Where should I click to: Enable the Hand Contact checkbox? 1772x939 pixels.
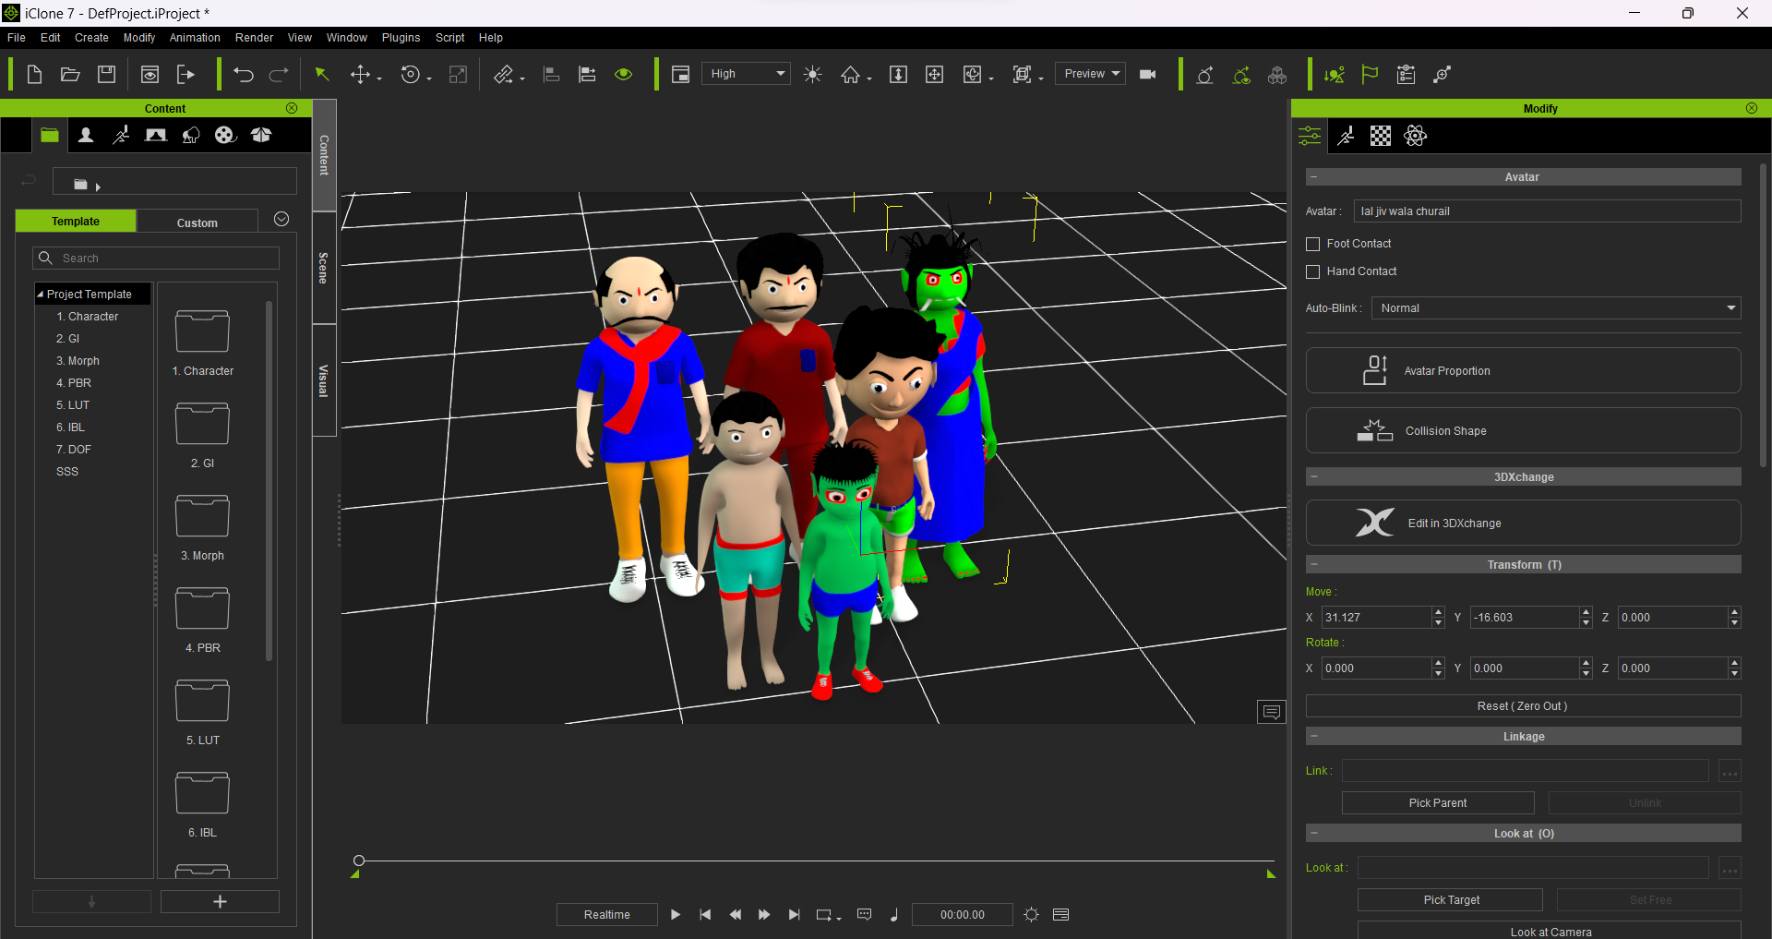(x=1313, y=271)
